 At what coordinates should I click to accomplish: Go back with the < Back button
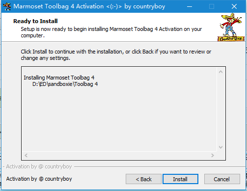click(x=143, y=179)
